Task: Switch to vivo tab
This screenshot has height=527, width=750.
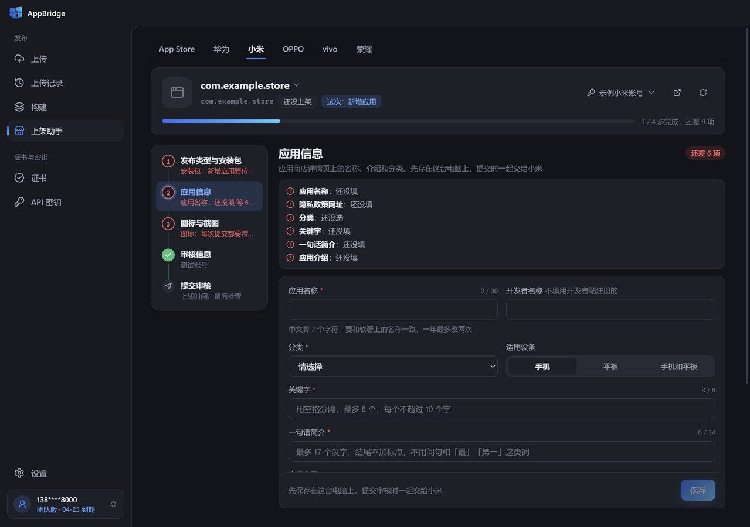Action: 330,49
